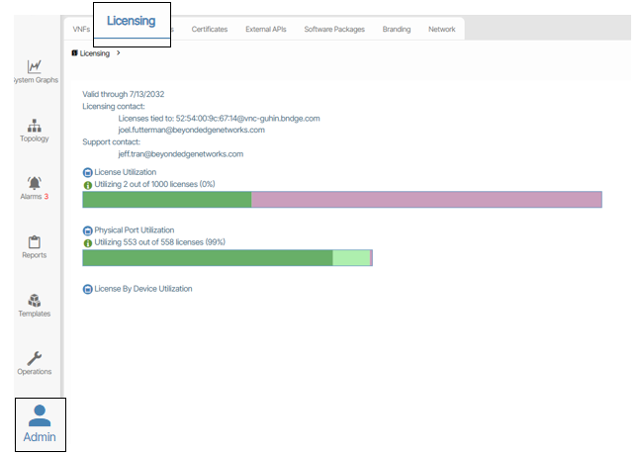
Task: Collapse the Physical Port Utilization section
Action: [87, 230]
